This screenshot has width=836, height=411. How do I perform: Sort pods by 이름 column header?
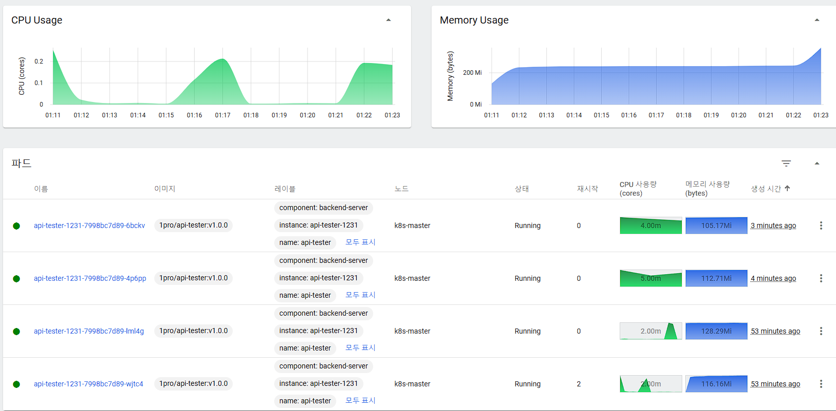(41, 189)
